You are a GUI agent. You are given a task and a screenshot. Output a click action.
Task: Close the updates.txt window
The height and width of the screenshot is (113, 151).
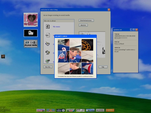136,30
